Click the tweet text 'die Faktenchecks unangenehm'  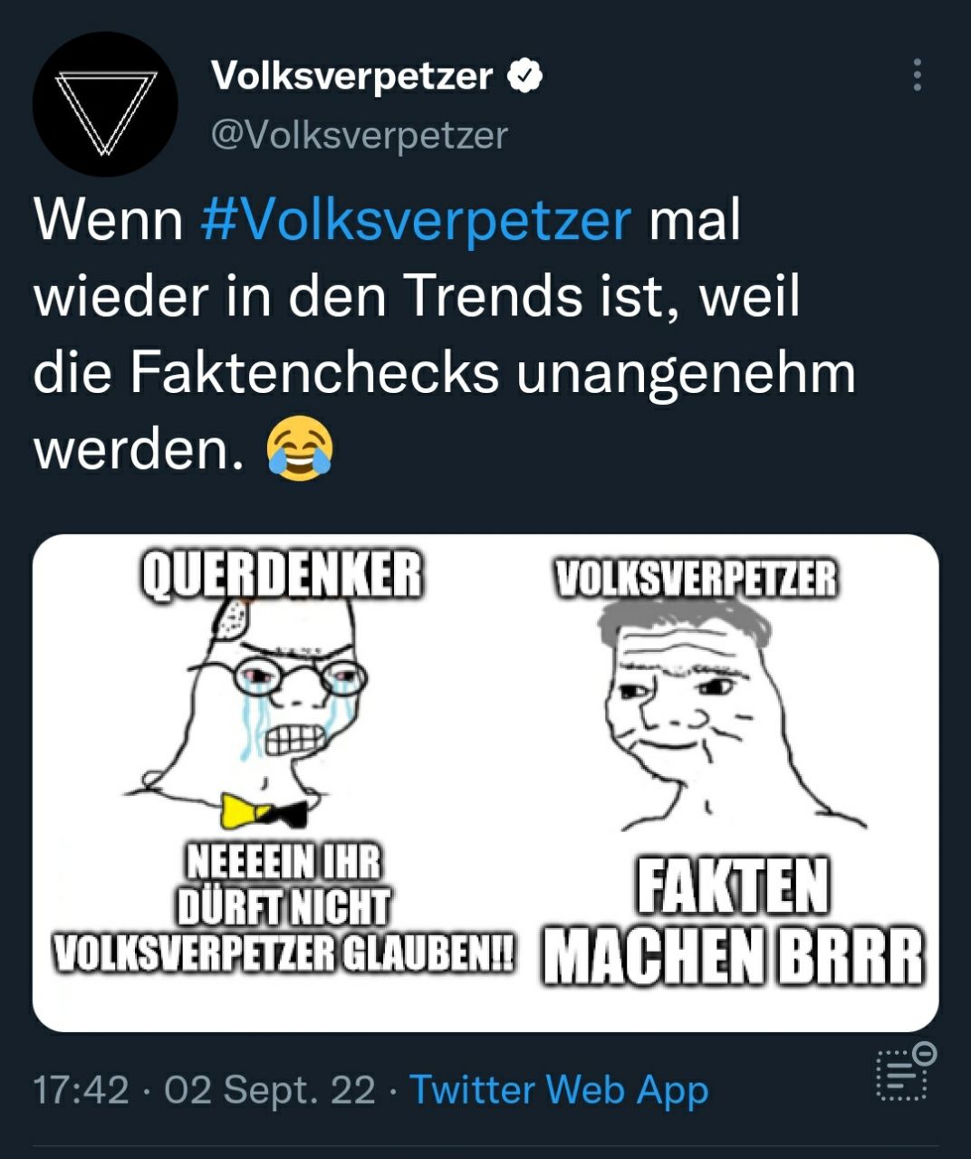click(444, 372)
